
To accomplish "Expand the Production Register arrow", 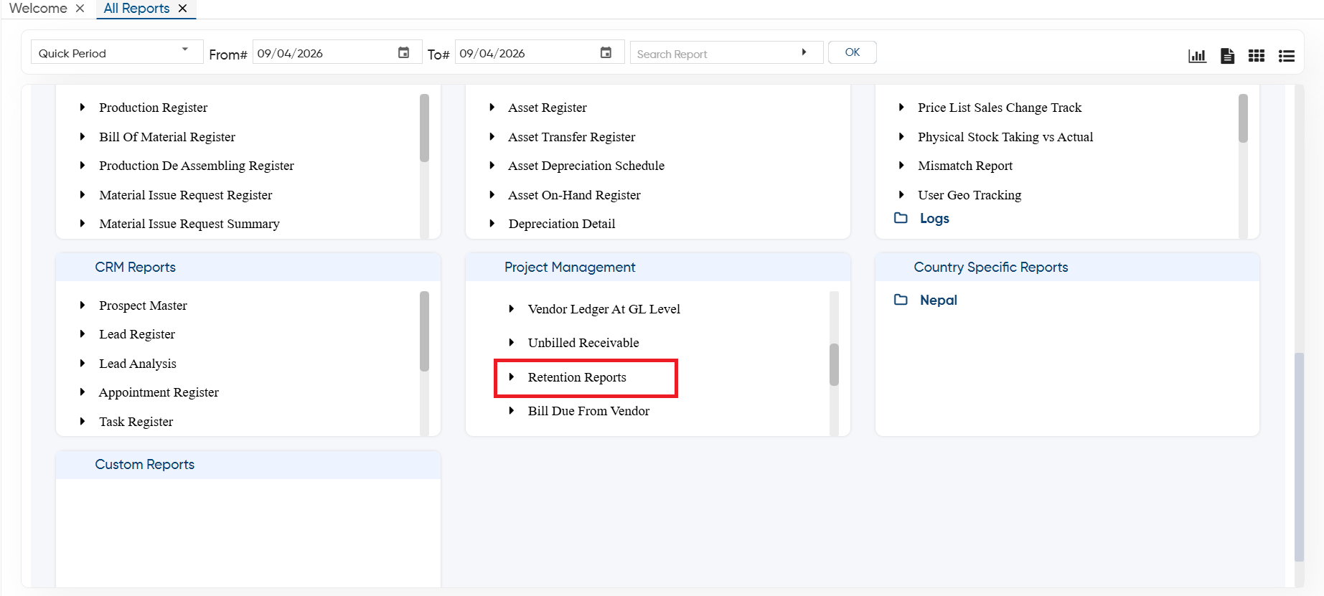I will (83, 107).
